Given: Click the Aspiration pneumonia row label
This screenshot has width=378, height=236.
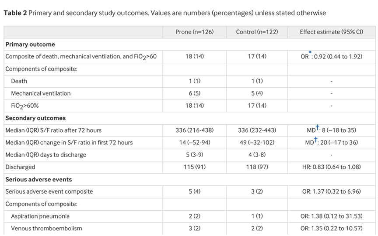Looking at the screenshot, I should pos(40,216).
